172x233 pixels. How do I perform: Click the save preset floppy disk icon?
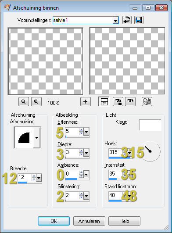pos(139,20)
